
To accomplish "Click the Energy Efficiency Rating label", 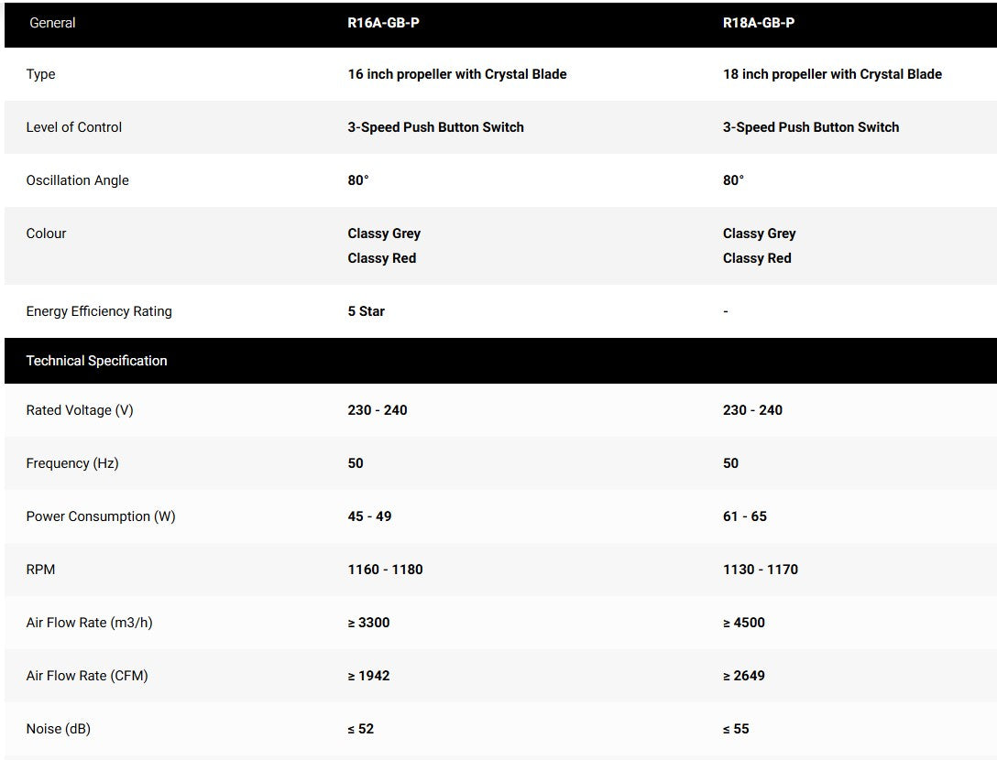I will (99, 311).
